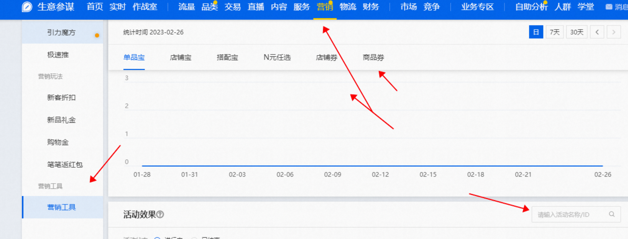This screenshot has height=239, width=628.
Task: Select the highlighted 营销工具 sidebar item
Action: coord(62,207)
